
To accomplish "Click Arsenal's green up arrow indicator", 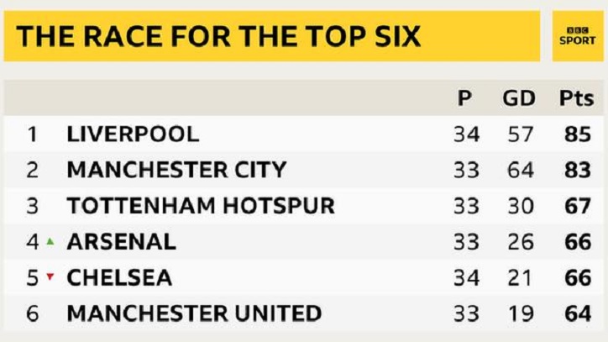I will click(50, 241).
